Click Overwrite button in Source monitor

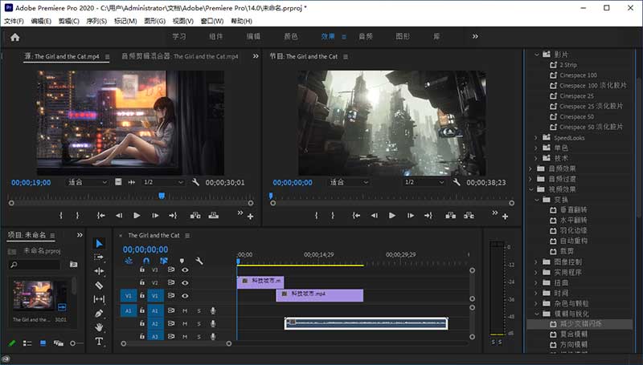pos(214,215)
